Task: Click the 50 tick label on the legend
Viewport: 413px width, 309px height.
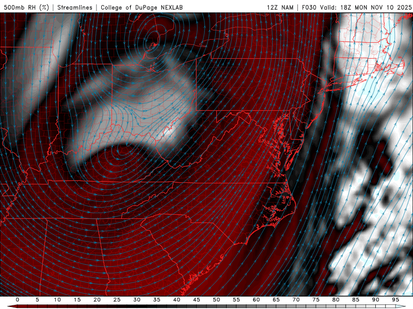Action: [x=216, y=300]
